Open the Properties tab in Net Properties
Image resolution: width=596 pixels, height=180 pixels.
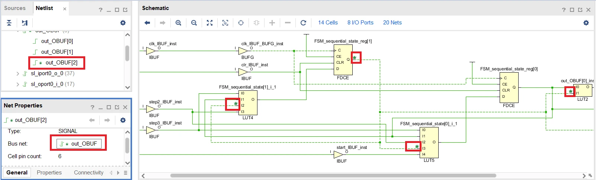pos(49,173)
